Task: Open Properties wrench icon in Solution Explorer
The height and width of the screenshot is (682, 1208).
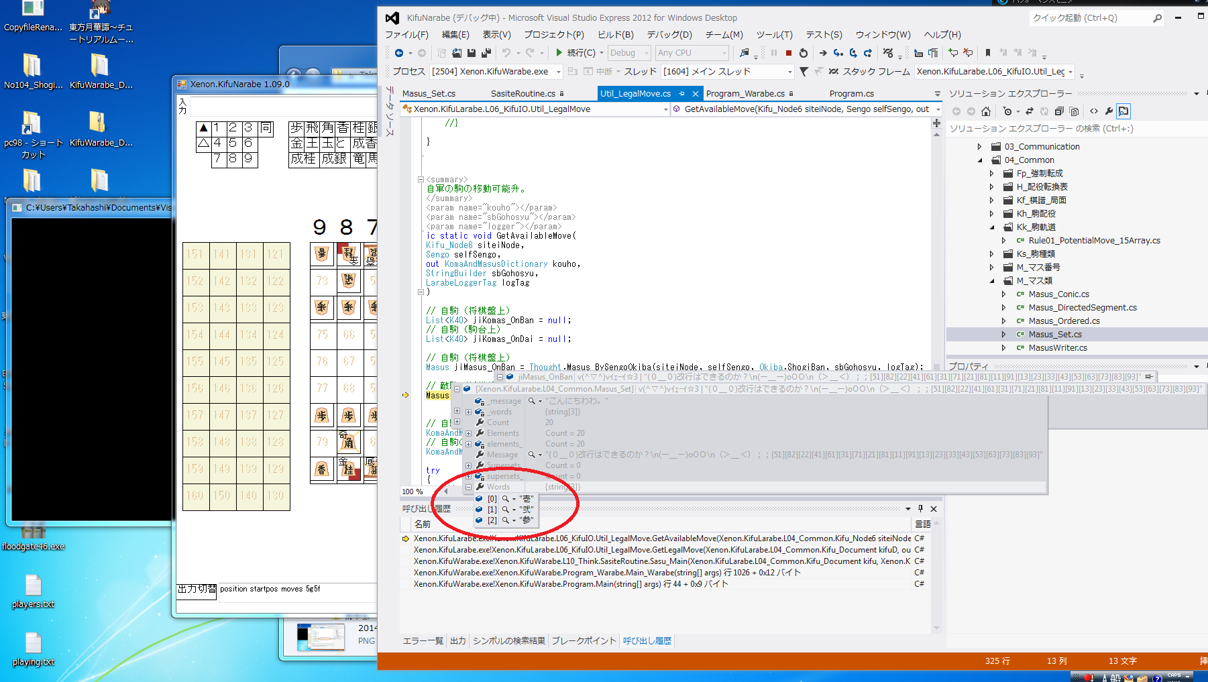Action: click(x=1109, y=111)
